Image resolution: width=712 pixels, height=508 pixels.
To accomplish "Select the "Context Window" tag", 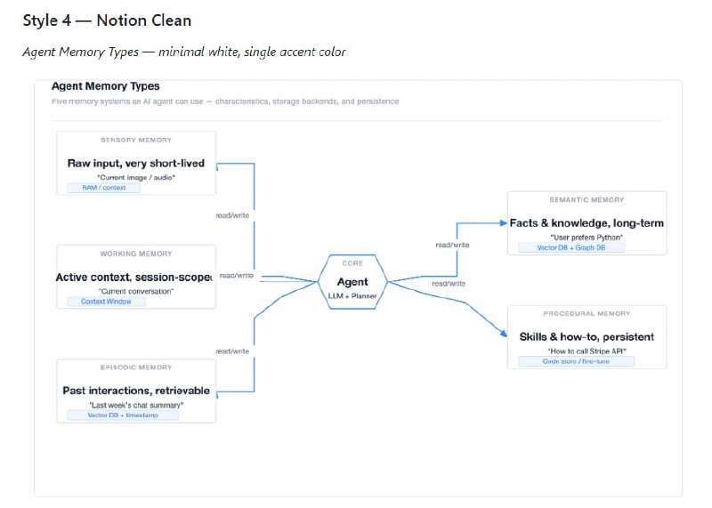I will pos(106,302).
